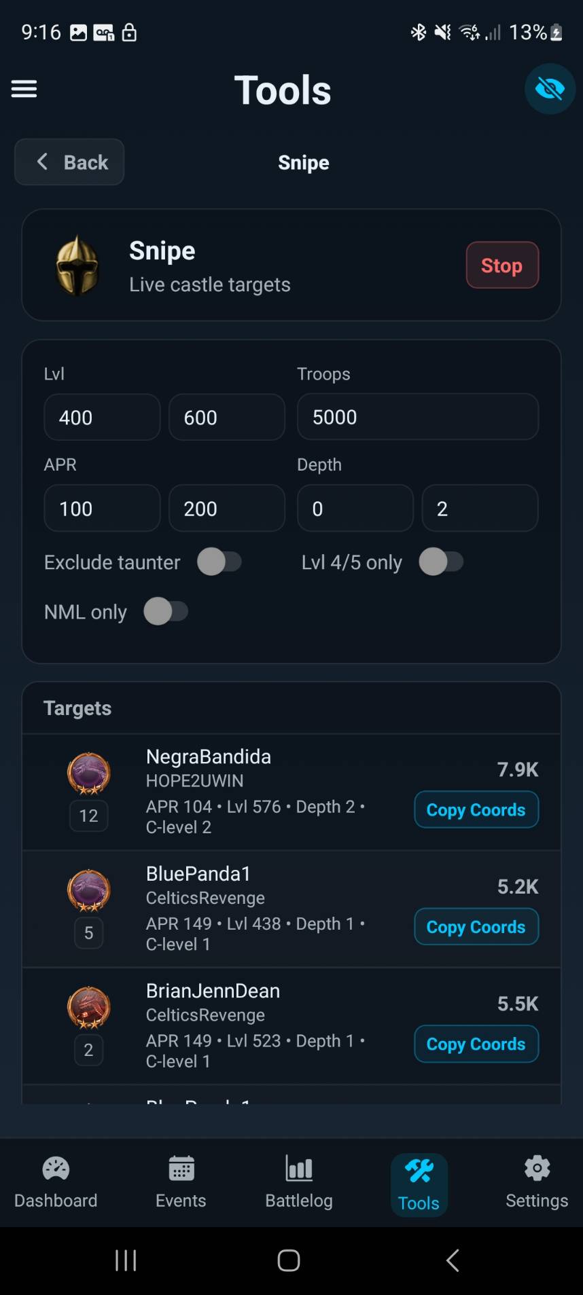Stop the live Snipe scan
Screen dimensions: 583x1295
(x=502, y=266)
